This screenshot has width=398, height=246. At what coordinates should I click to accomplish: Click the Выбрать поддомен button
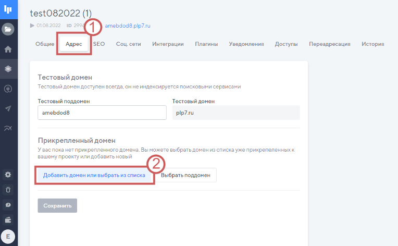tap(186, 176)
